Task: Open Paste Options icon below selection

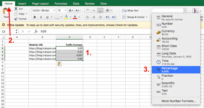Action: click(59, 64)
